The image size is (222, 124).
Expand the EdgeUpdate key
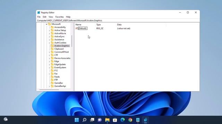coord(49,64)
